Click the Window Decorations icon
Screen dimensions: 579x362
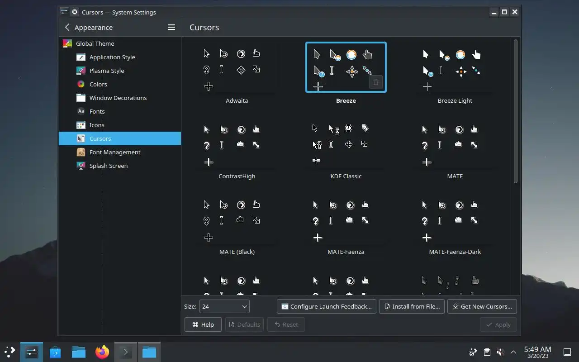pos(81,98)
